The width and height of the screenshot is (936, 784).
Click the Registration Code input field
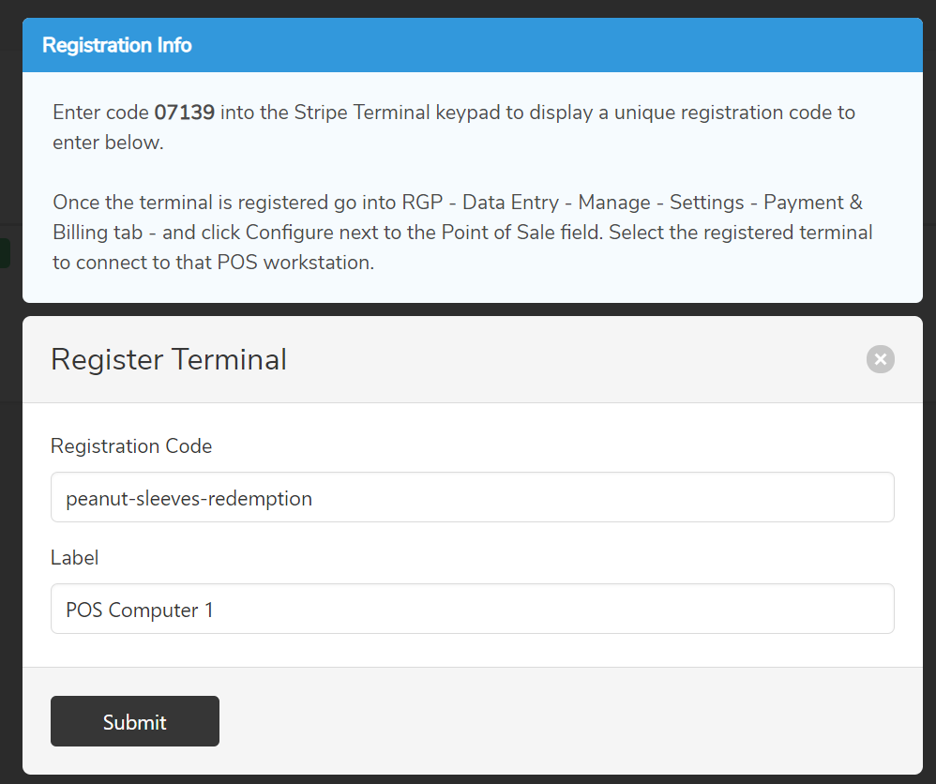coord(472,497)
